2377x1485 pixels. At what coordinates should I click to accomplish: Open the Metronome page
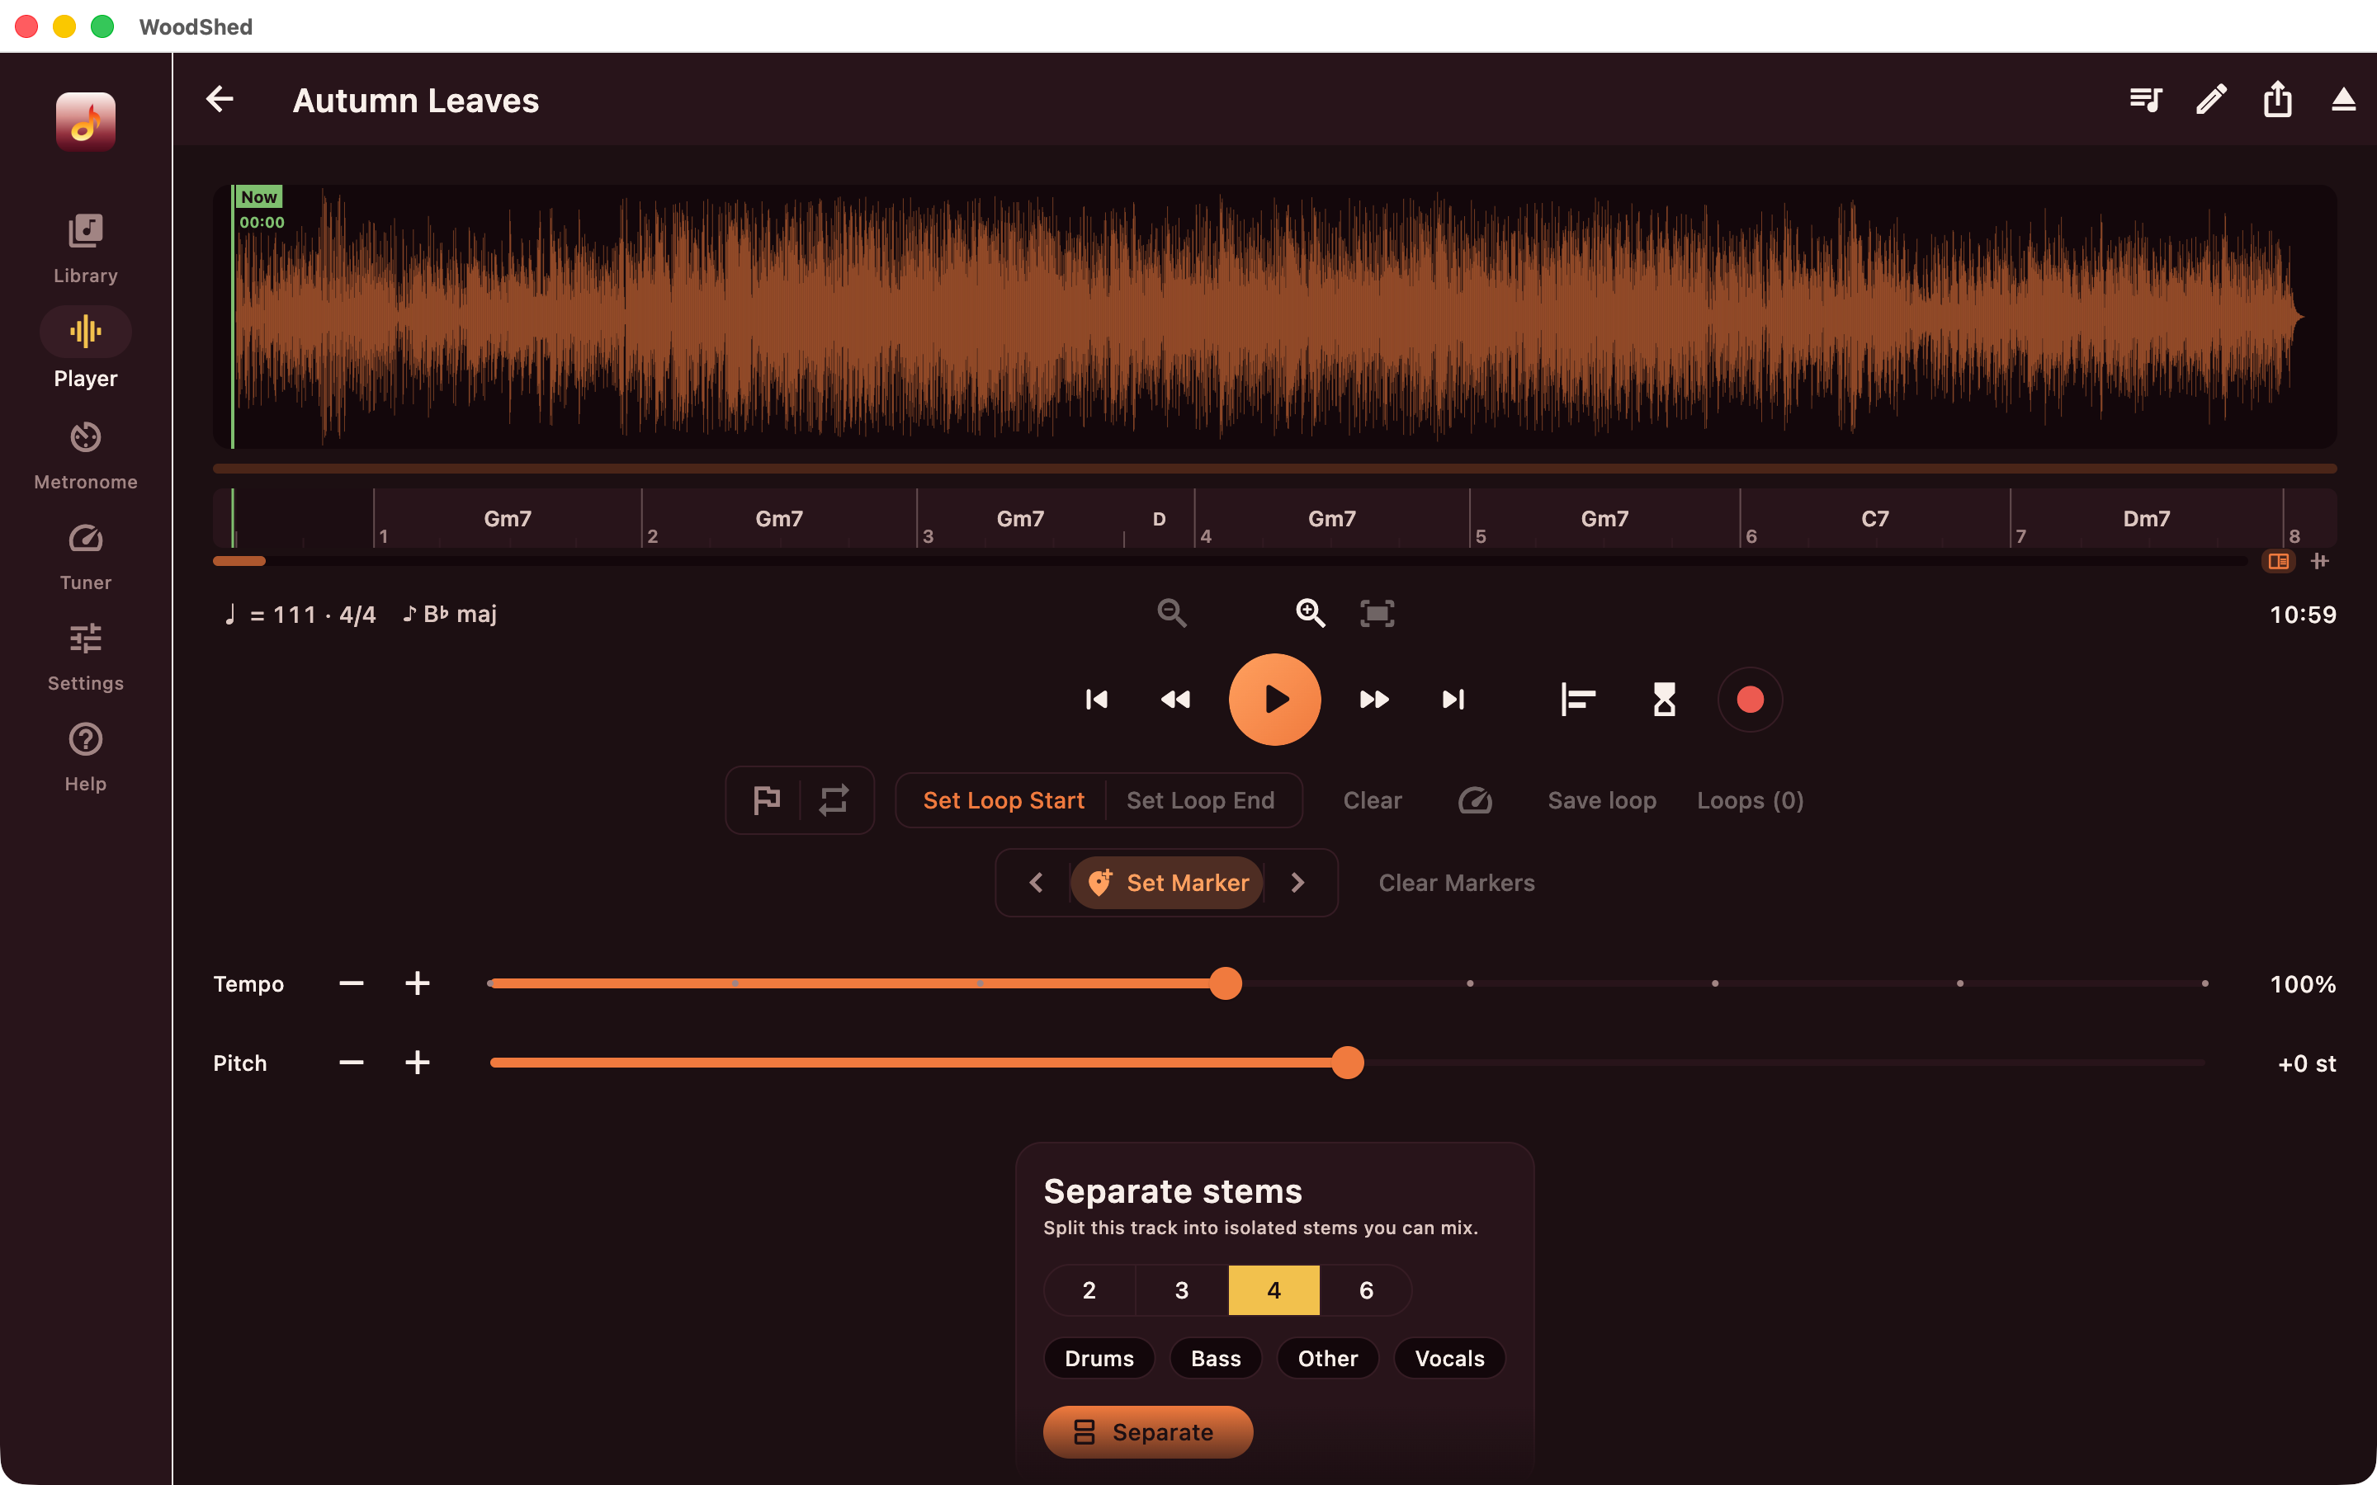click(86, 455)
